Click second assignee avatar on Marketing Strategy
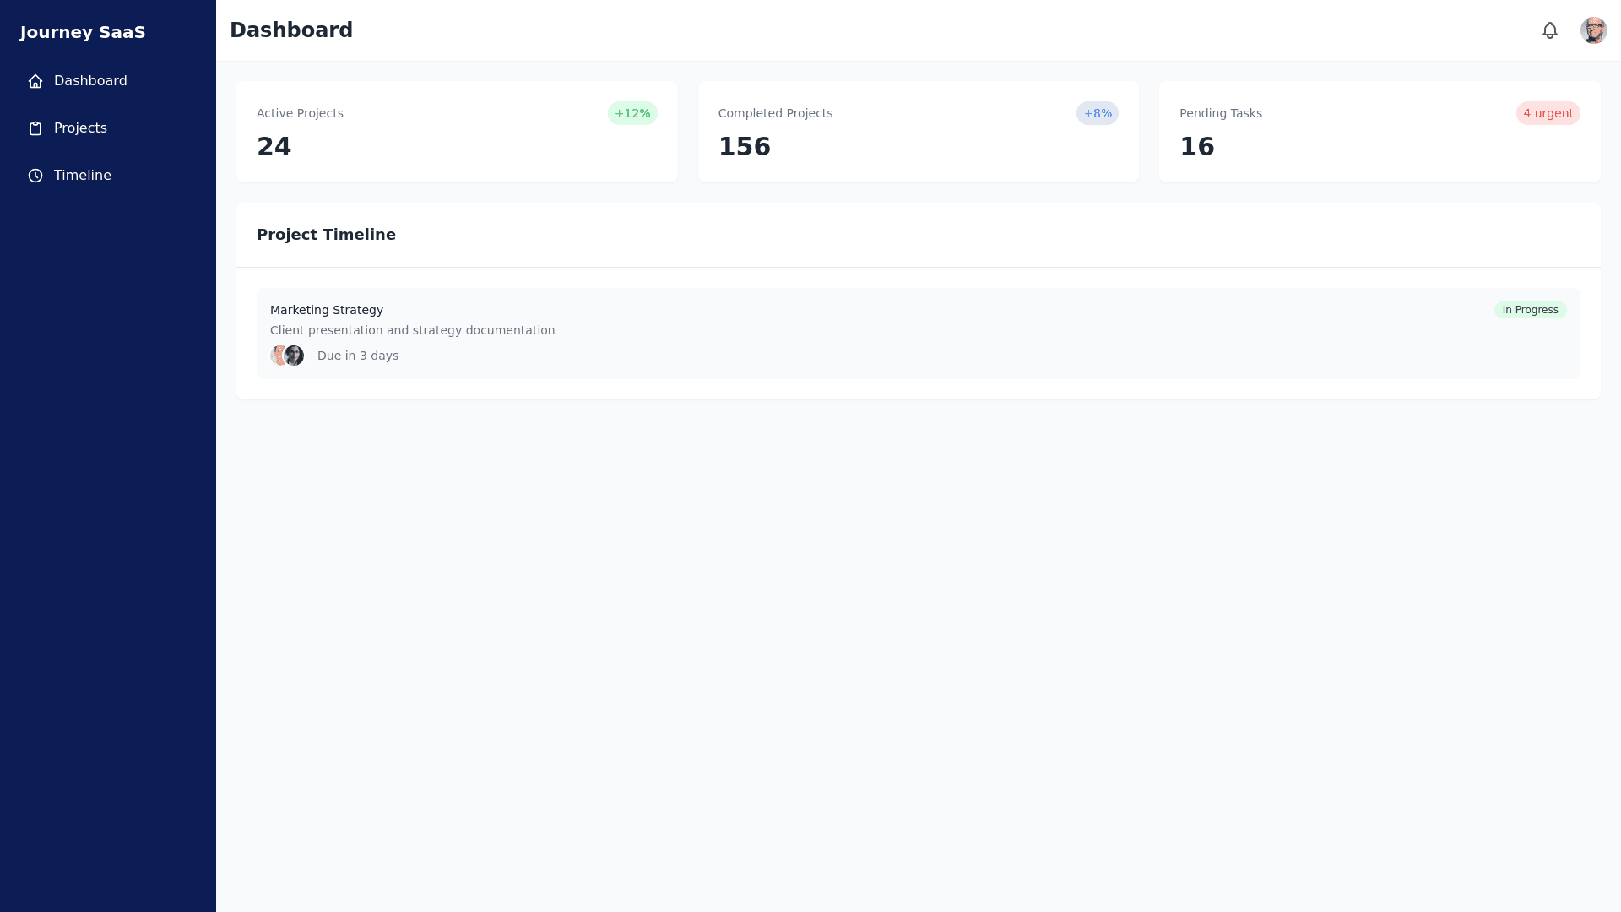This screenshot has height=912, width=1621. click(x=295, y=356)
